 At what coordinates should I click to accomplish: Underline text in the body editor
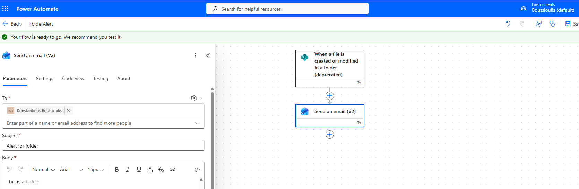139,169
